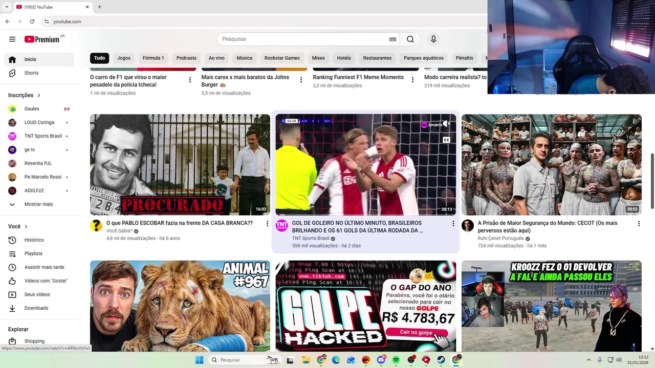The height and width of the screenshot is (368, 655).
Task: Play the Pablo Escobar PROCURADO thumbnail
Action: (x=180, y=165)
